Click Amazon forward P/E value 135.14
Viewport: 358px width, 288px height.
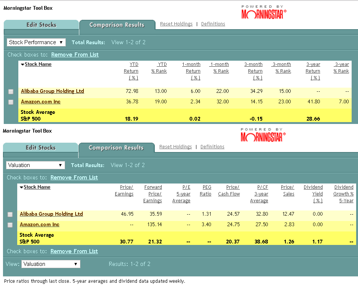(x=154, y=224)
